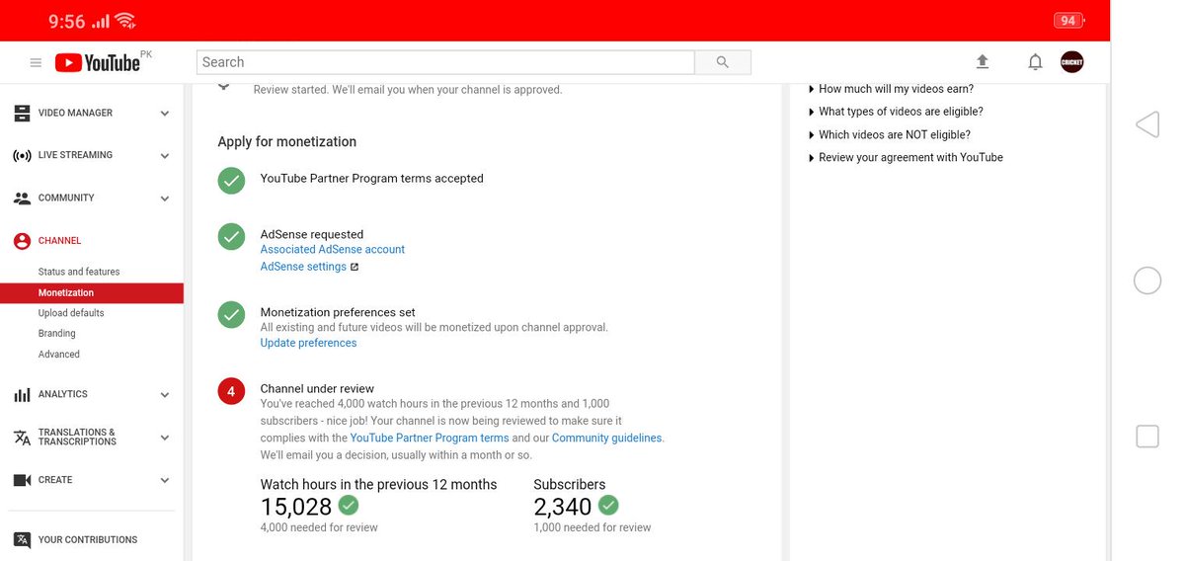The image size is (1185, 561).
Task: Open the Community guidelines link
Action: [607, 438]
